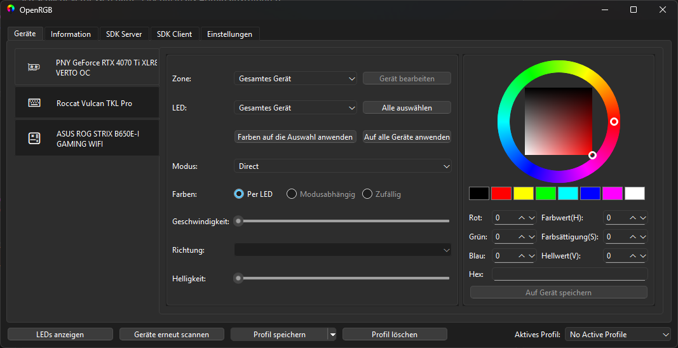The image size is (678, 348).
Task: Click the Roccat Vulcan TKL Pro keyboard icon
Action: tap(34, 103)
